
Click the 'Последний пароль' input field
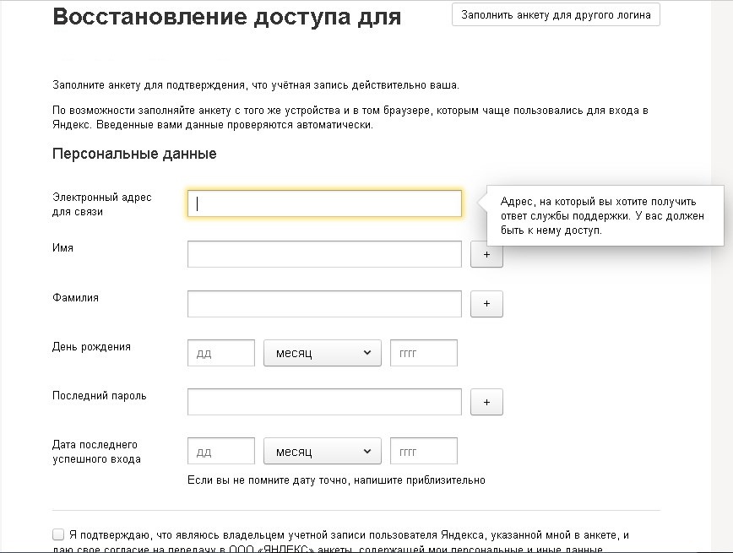coord(324,402)
